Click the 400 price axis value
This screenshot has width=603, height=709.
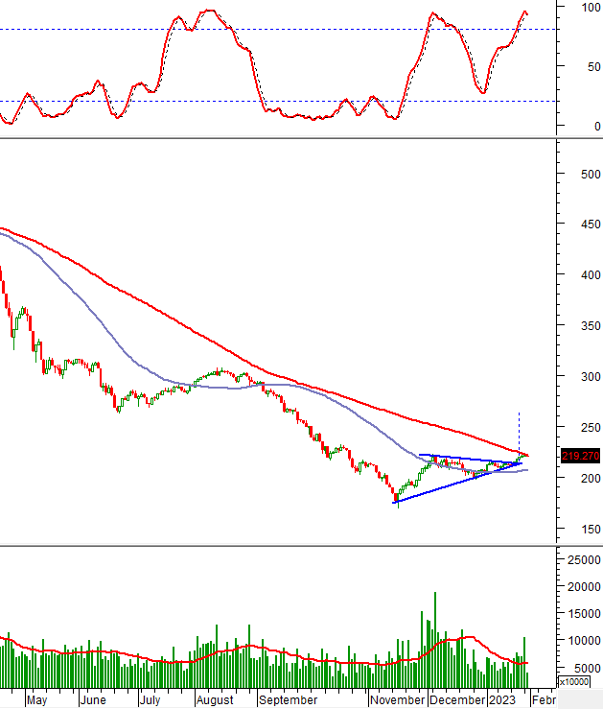pyautogui.click(x=591, y=275)
